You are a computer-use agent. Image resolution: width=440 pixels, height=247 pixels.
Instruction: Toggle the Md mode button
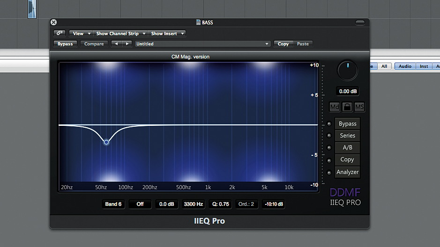pyautogui.click(x=335, y=107)
